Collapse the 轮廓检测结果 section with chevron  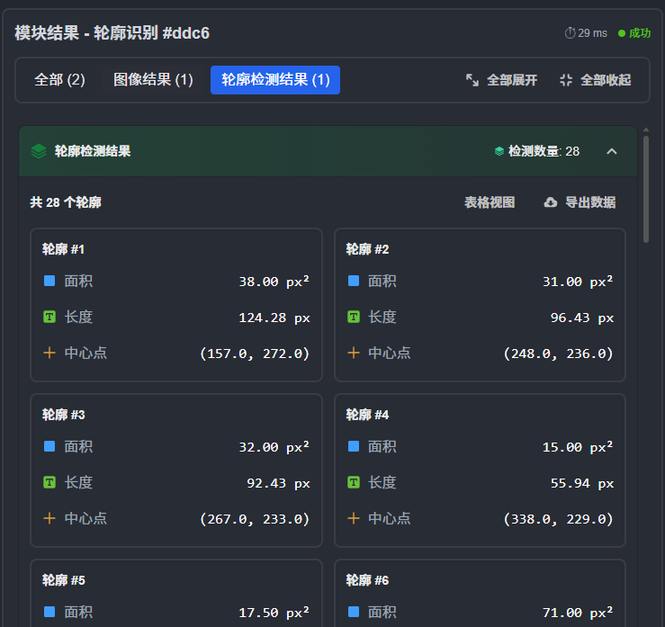pyautogui.click(x=612, y=151)
